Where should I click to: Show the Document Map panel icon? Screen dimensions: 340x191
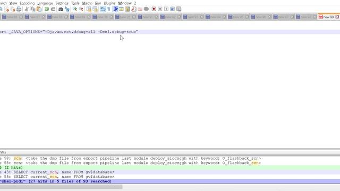click(127, 9)
